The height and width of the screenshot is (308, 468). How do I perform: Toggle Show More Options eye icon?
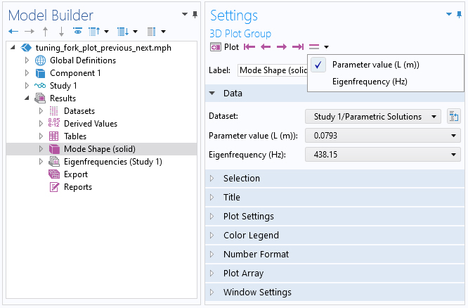(77, 31)
